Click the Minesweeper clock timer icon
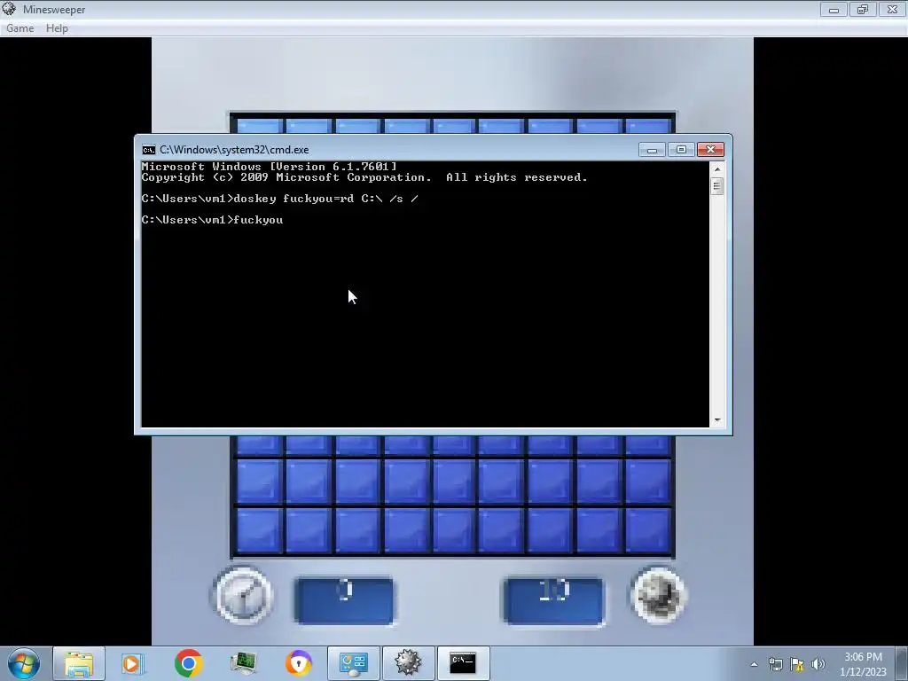This screenshot has width=908, height=681. (x=243, y=595)
